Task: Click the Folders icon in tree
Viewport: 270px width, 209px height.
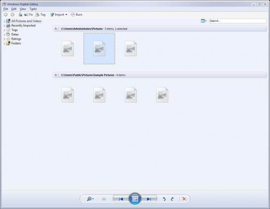Action: click(x=8, y=43)
